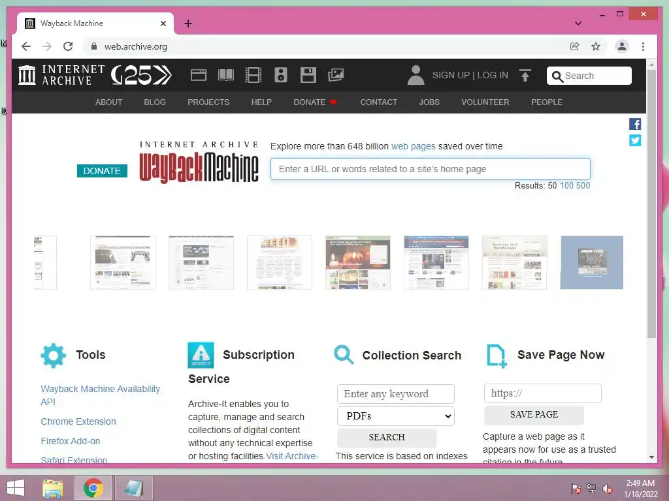Open the HELP menu item

point(261,102)
